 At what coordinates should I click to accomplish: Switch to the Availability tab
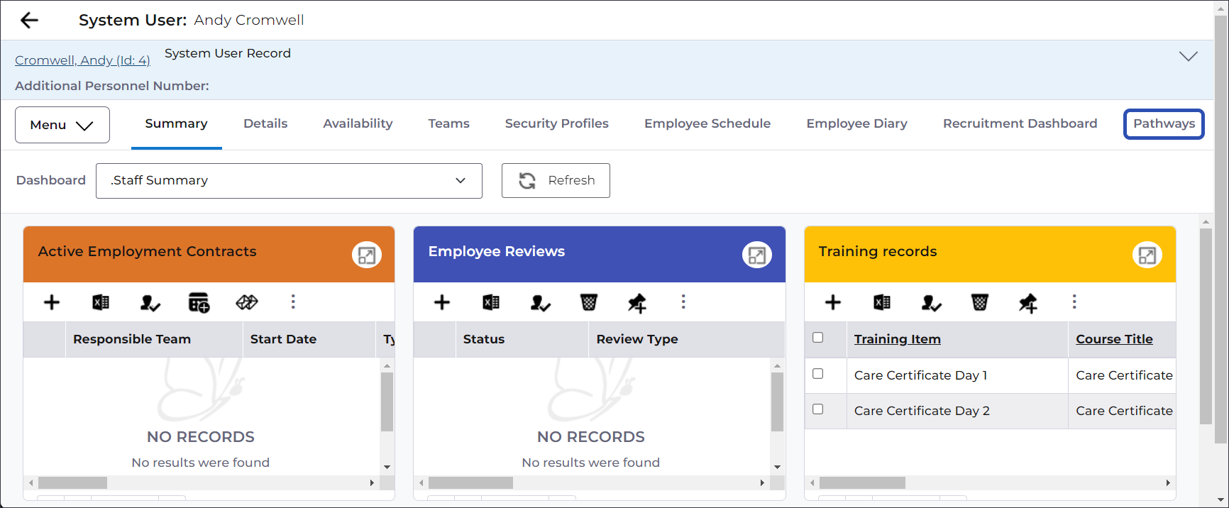point(358,123)
